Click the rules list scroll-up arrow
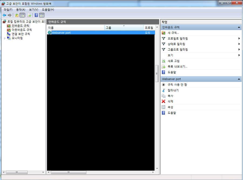This screenshot has width=243, height=180. 157,27
